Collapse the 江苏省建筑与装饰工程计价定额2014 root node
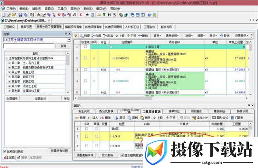258x168 pixels. 7,58
